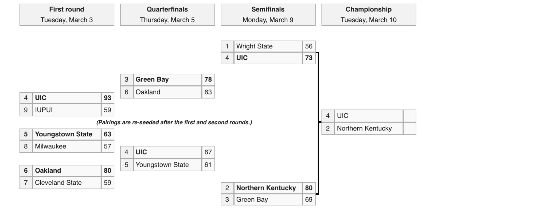Select Green Bay in the quarterfinals

(x=167, y=80)
